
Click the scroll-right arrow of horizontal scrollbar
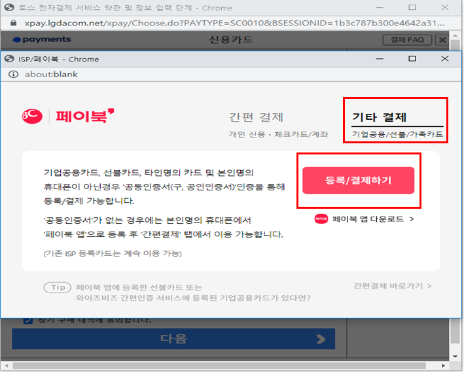443,366
